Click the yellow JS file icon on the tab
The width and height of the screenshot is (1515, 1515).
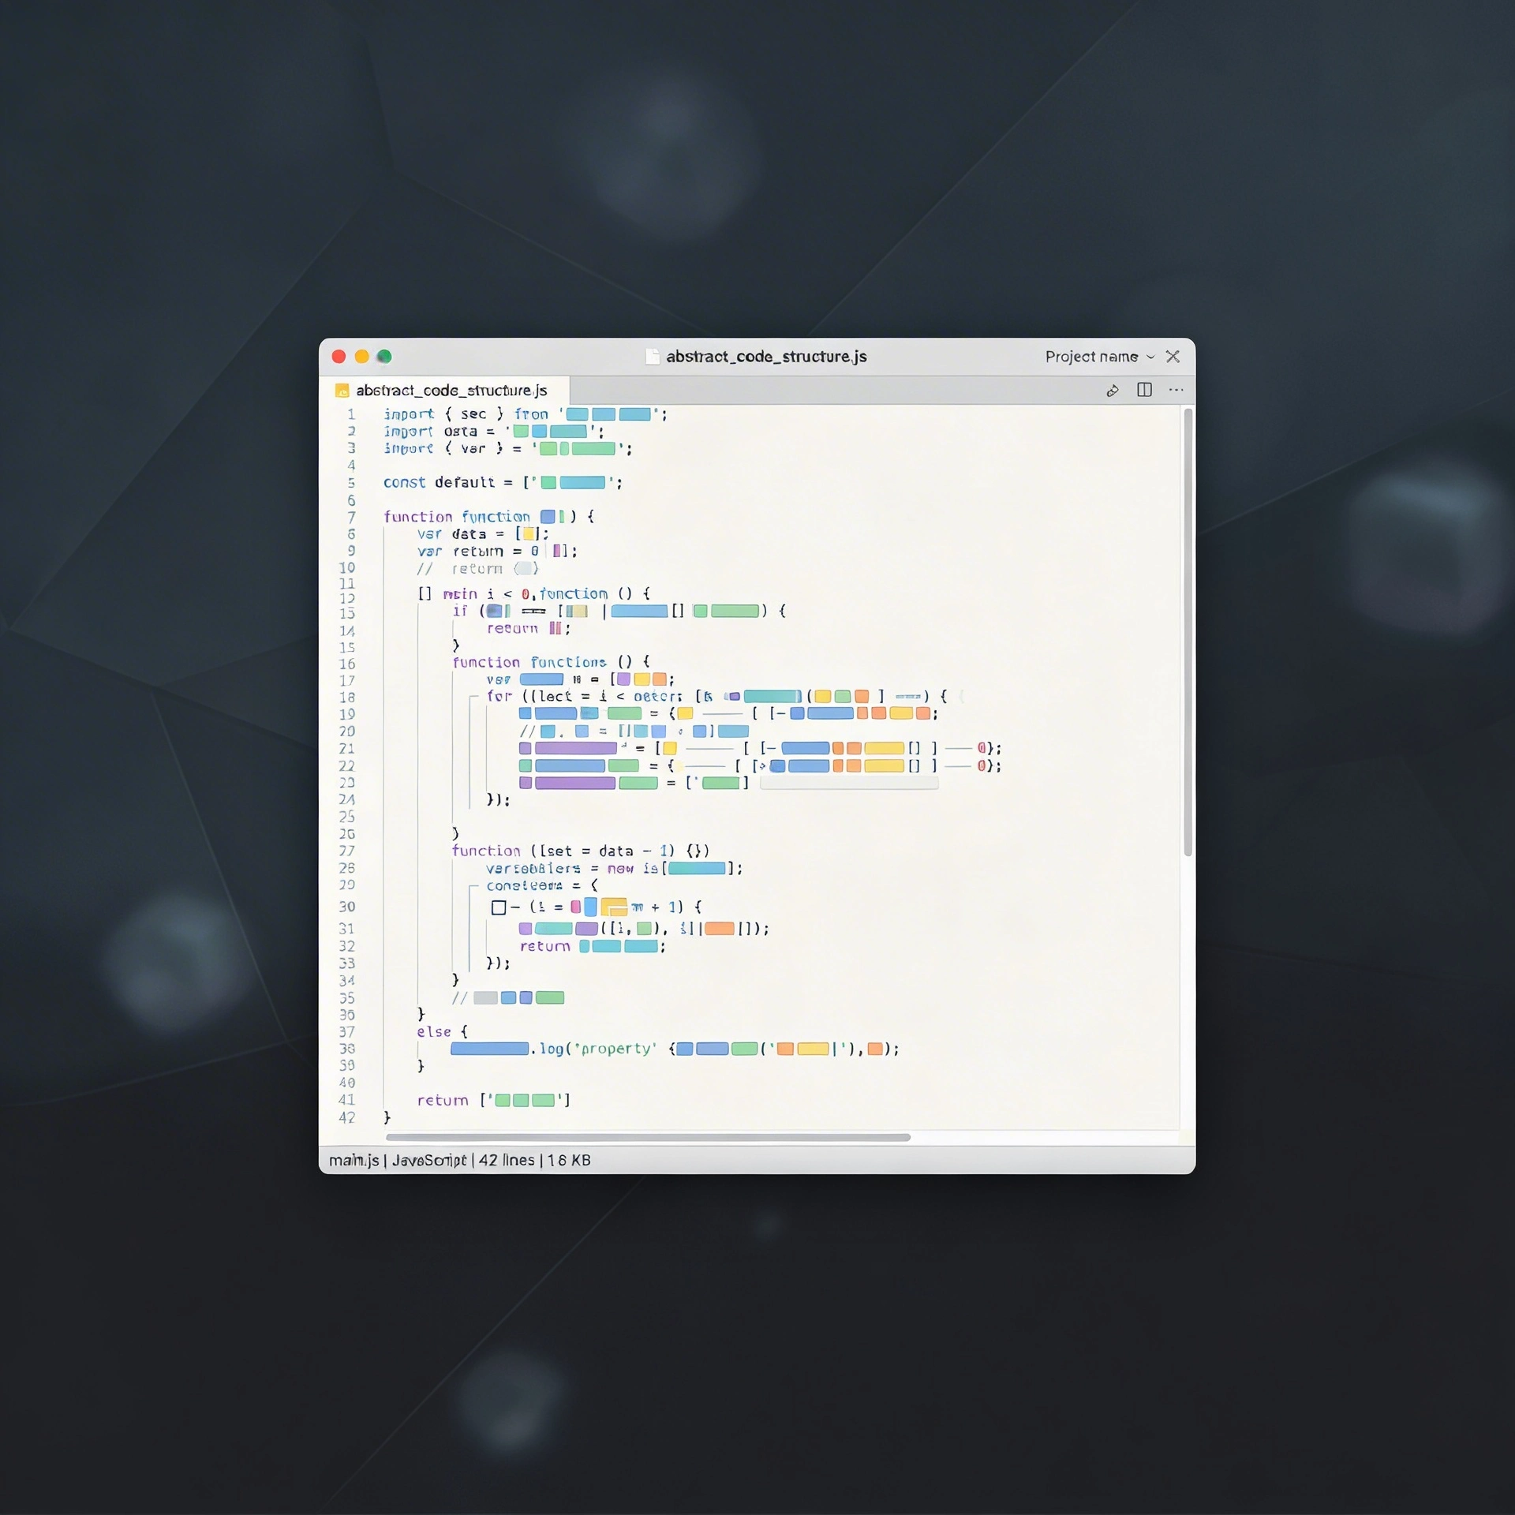click(x=342, y=391)
